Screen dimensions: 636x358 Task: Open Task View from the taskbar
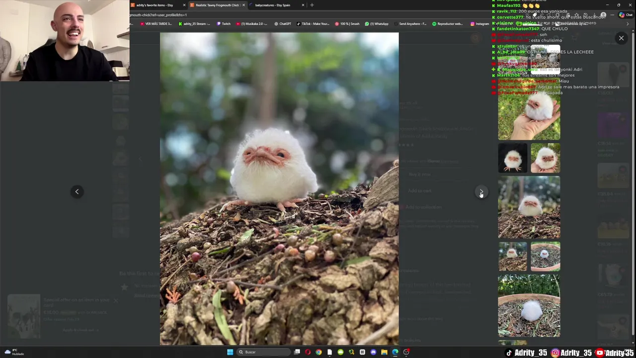tap(297, 352)
